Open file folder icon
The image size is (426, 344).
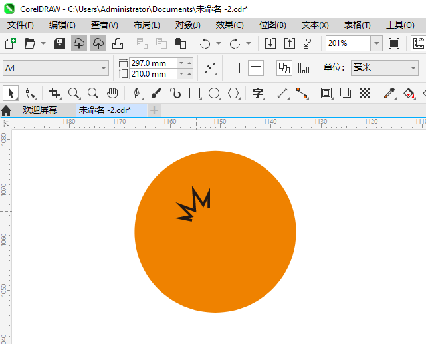point(30,43)
